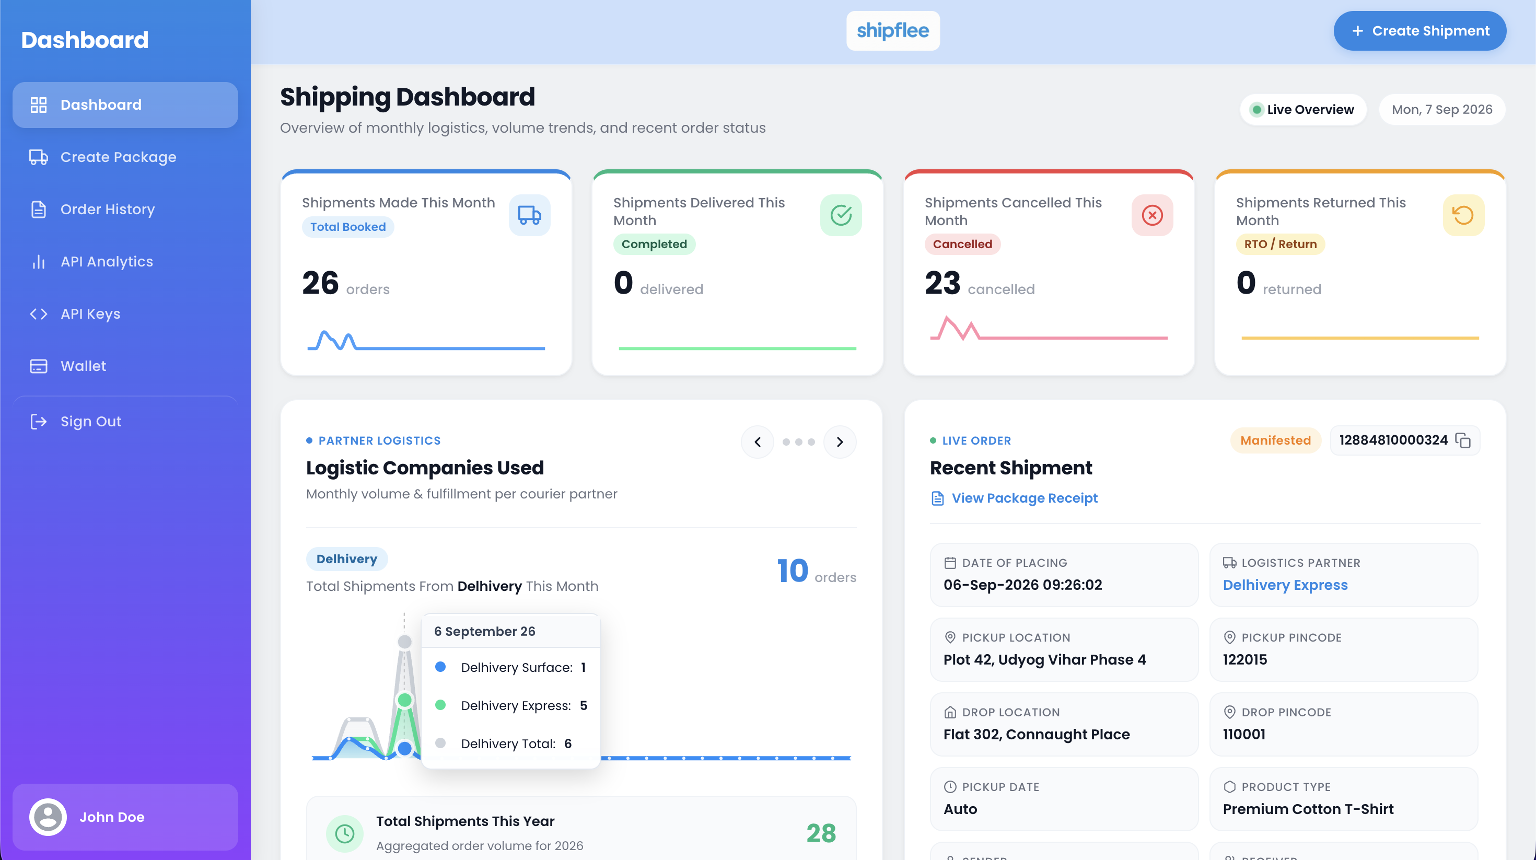This screenshot has width=1536, height=860.
Task: Click the pickup pincode value 122015
Action: point(1244,659)
